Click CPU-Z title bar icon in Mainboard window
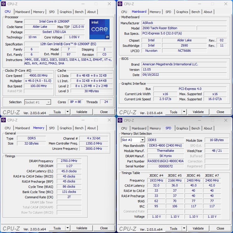The height and width of the screenshot is (233, 233). [x=120, y=4]
